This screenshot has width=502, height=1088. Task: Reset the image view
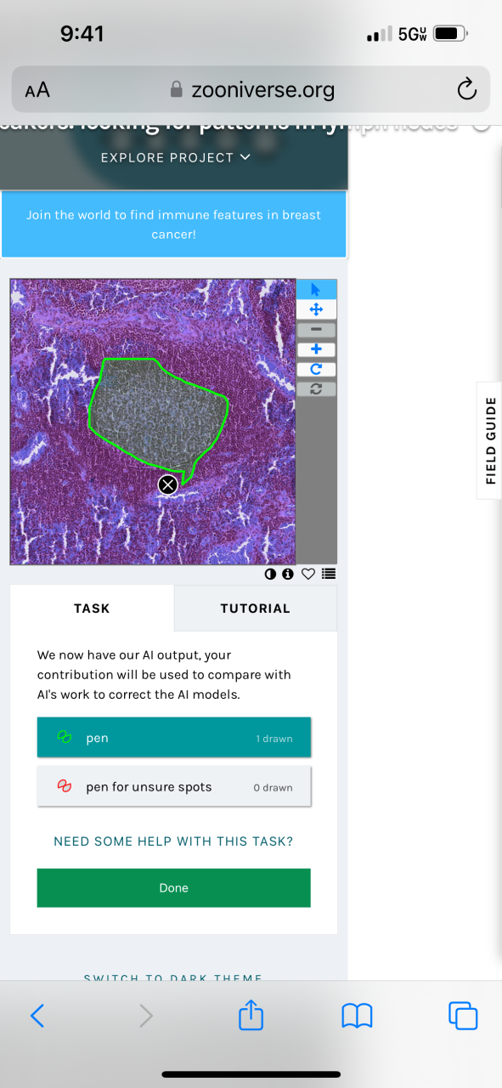[x=316, y=388]
